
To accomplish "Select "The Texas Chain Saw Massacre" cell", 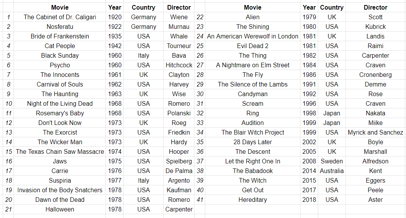I will point(60,151).
